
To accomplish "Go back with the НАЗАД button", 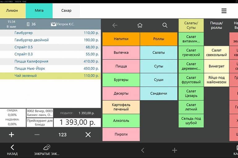I will pos(12,150).
